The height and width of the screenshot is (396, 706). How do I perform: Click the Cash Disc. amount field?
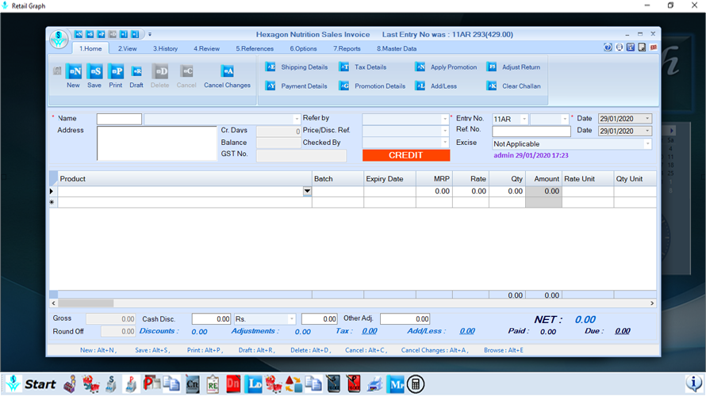211,318
